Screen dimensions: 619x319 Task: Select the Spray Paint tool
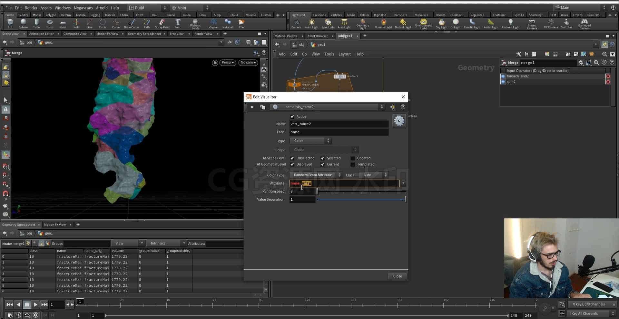pyautogui.click(x=162, y=24)
